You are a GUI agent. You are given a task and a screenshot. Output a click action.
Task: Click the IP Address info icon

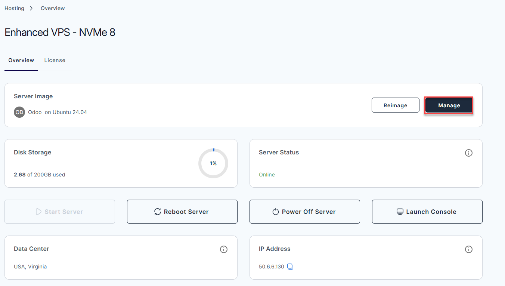coord(469,249)
